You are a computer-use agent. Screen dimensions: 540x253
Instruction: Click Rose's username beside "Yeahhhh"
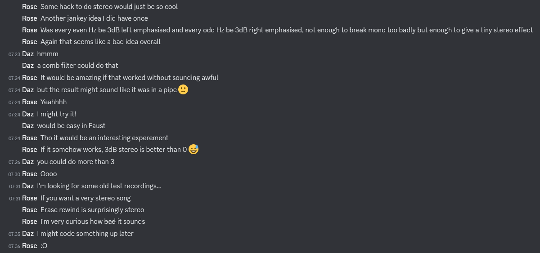tap(30, 102)
